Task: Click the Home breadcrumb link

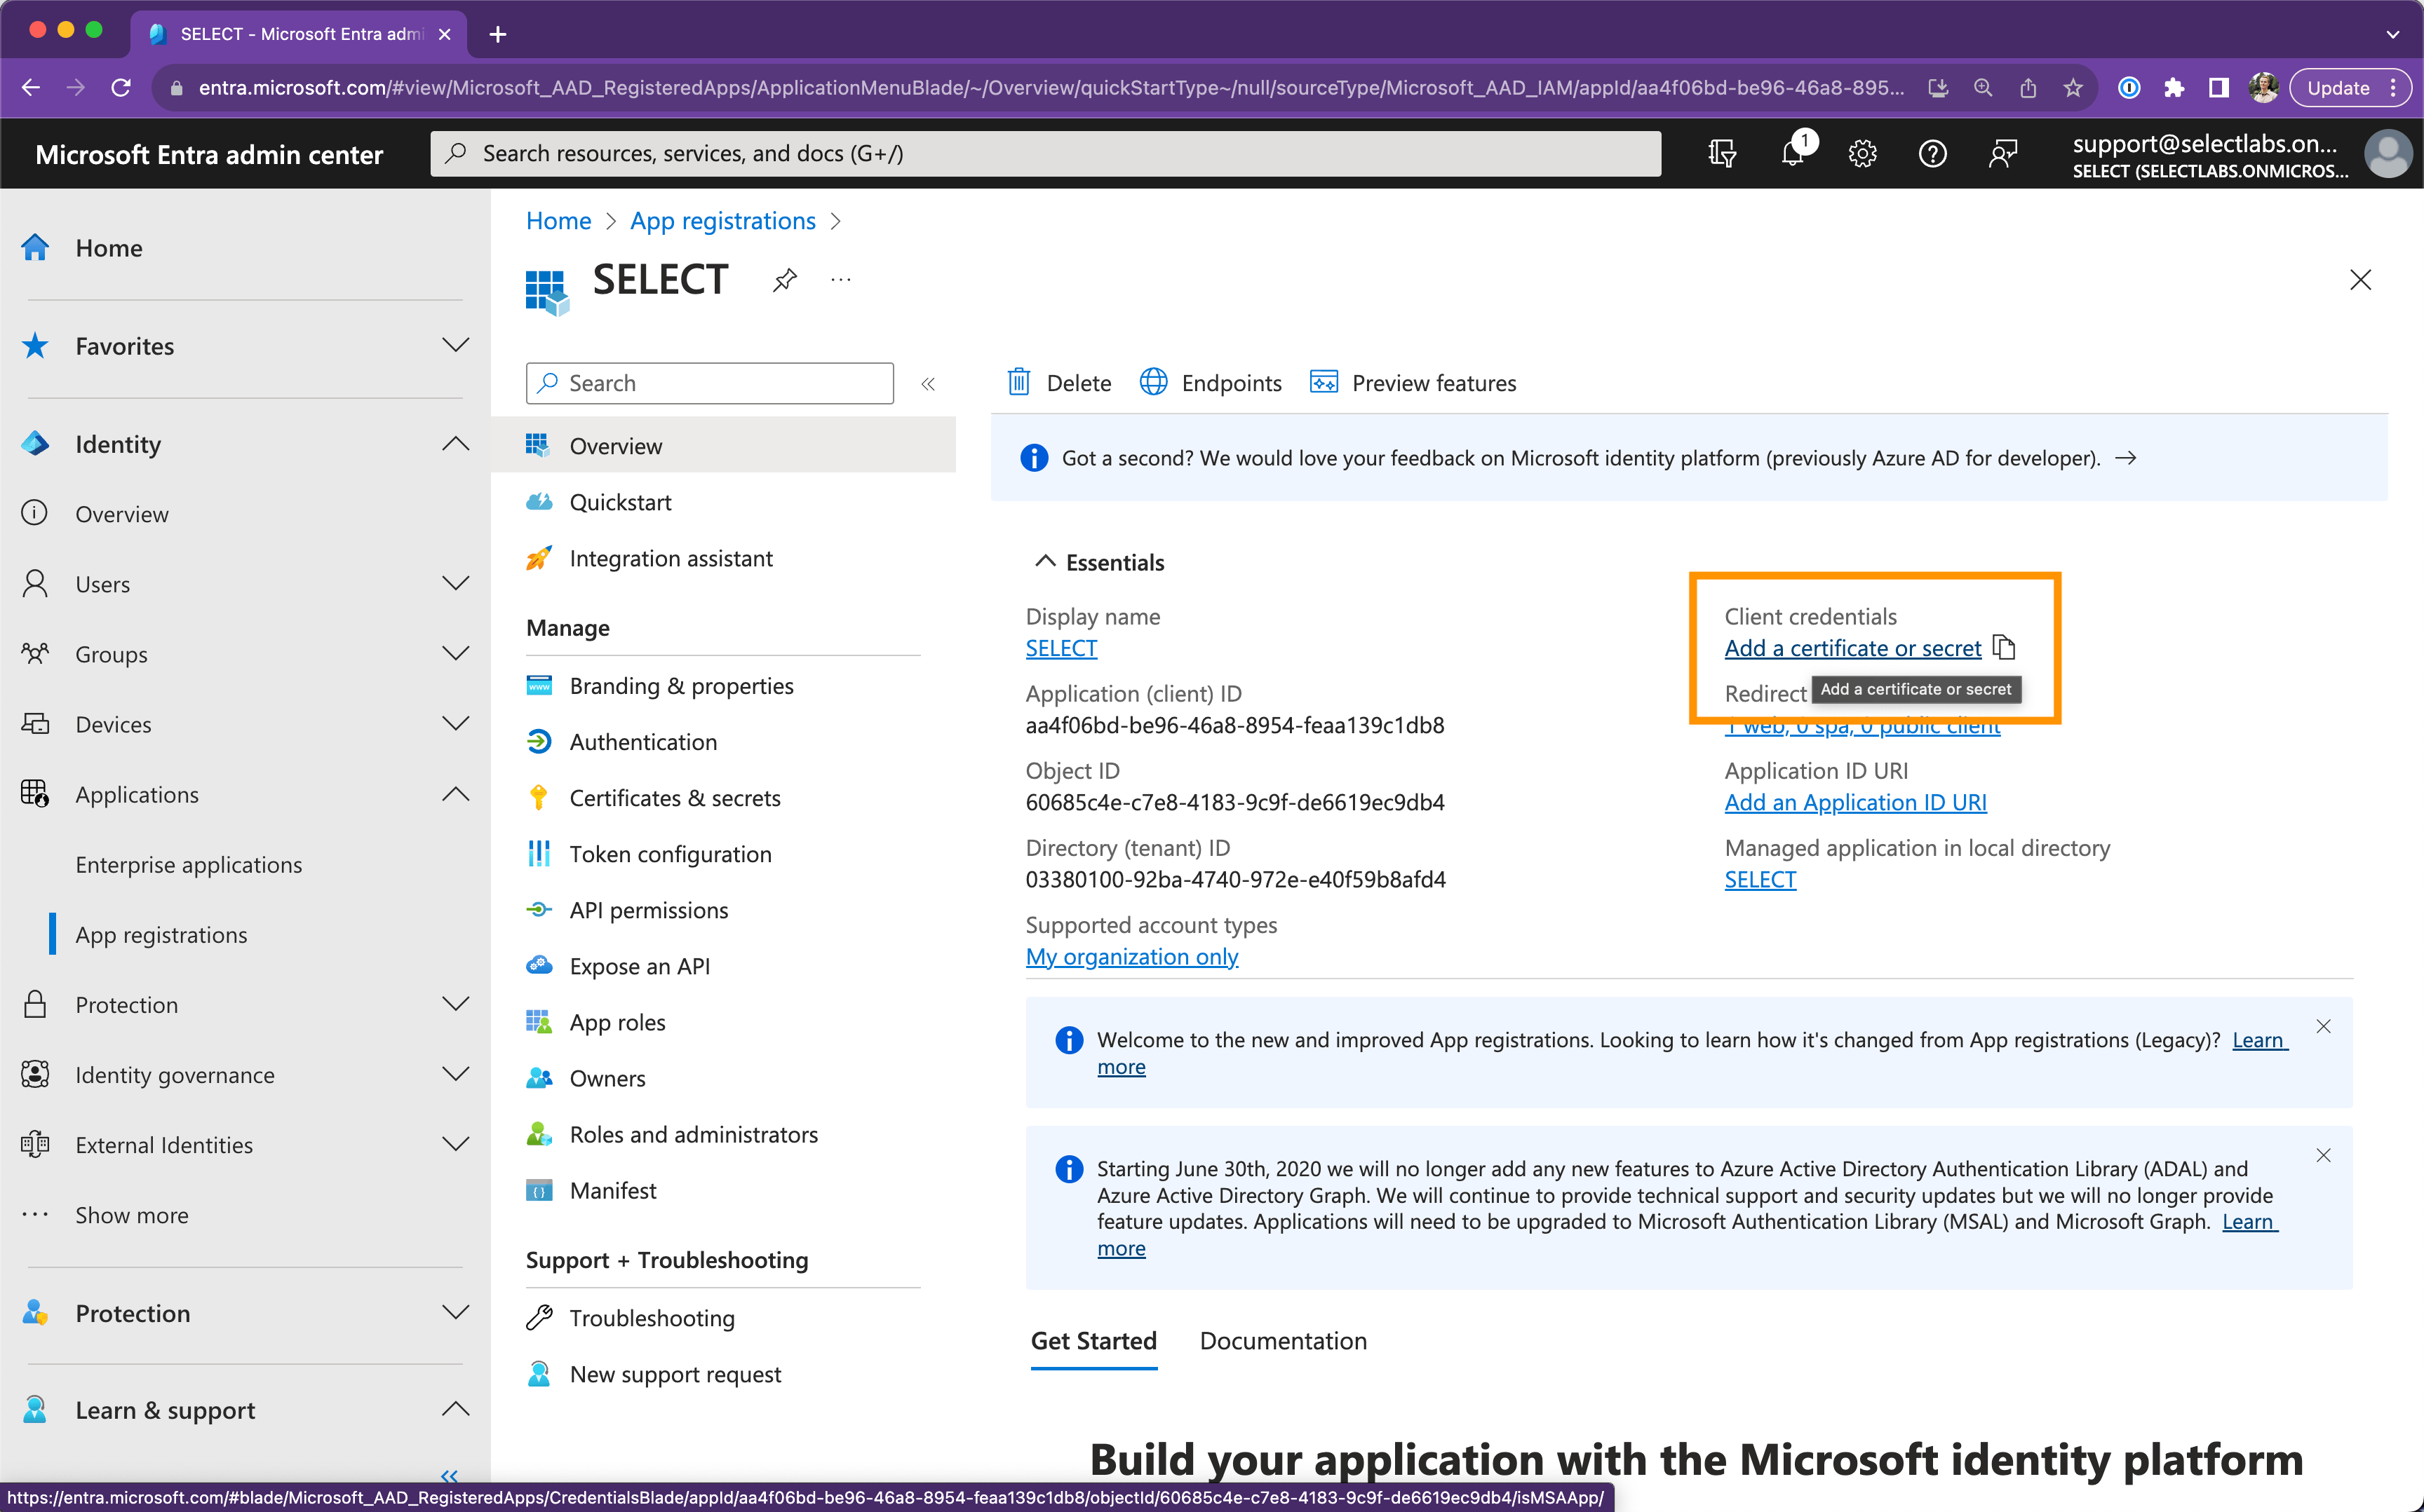Action: click(558, 221)
